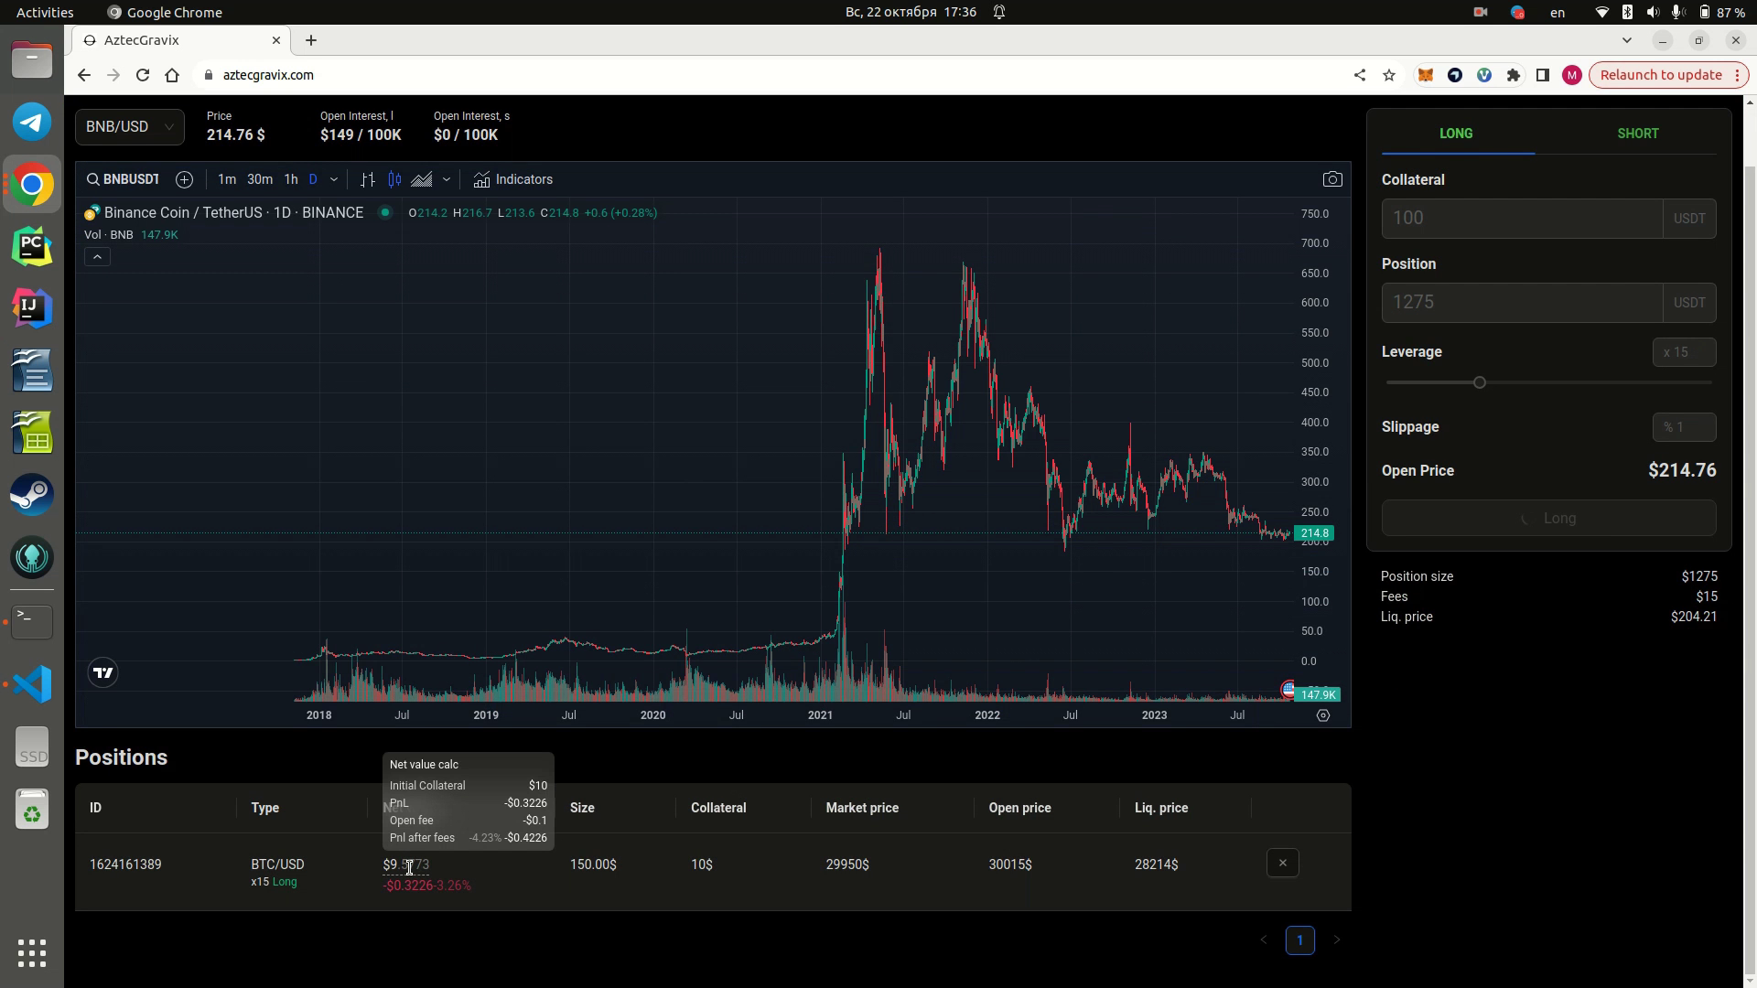Open the Chrome three-dot menu
This screenshot has width=1757, height=988.
(x=1737, y=75)
